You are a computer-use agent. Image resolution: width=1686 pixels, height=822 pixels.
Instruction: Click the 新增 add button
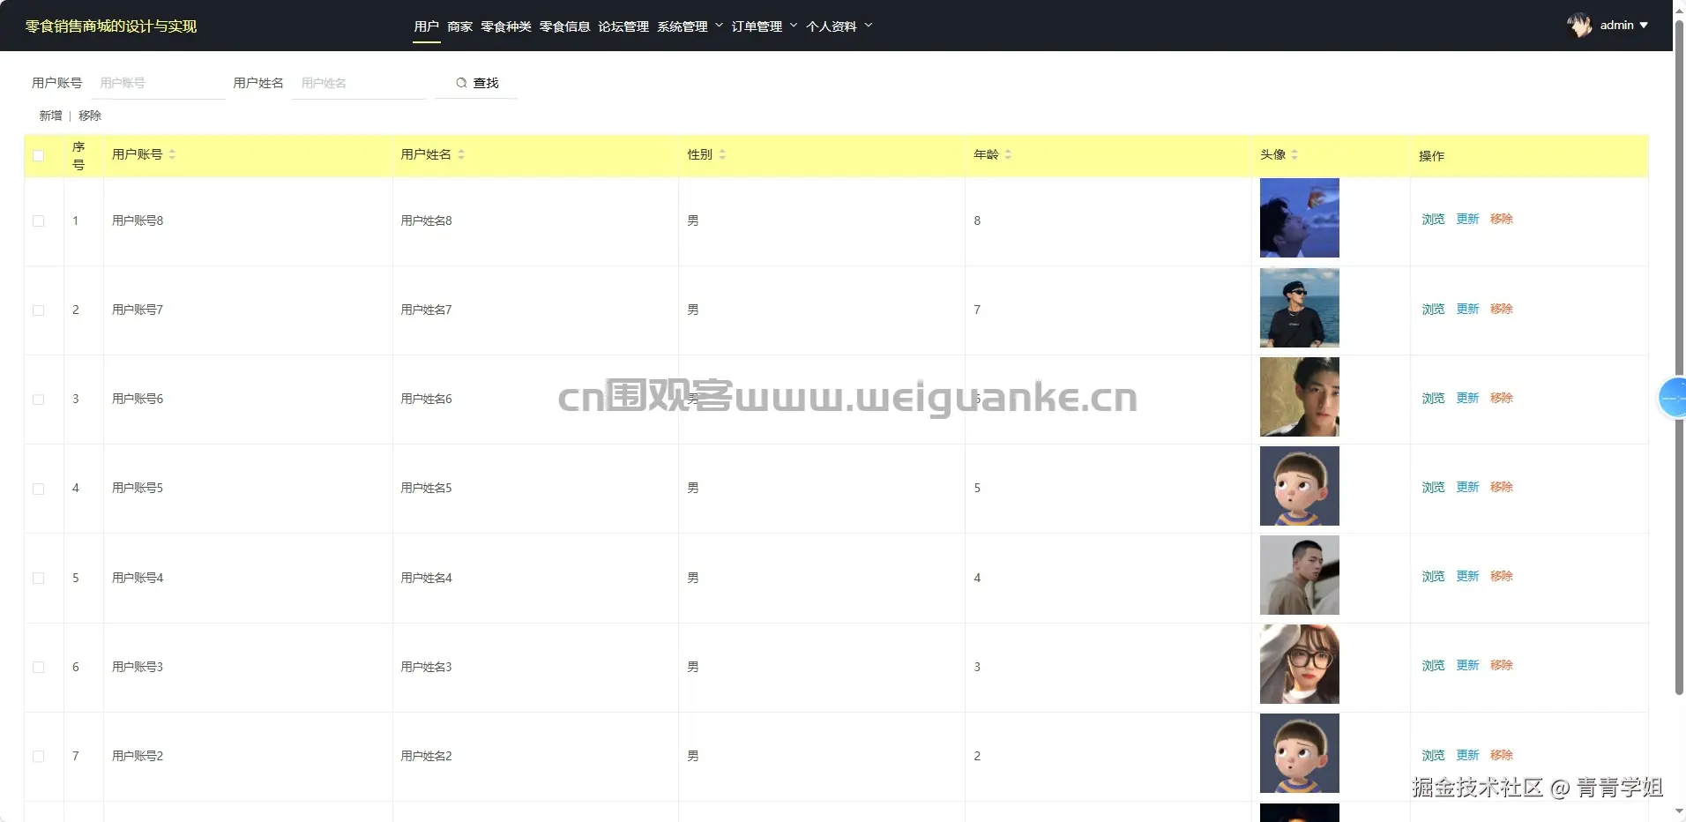pyautogui.click(x=51, y=116)
